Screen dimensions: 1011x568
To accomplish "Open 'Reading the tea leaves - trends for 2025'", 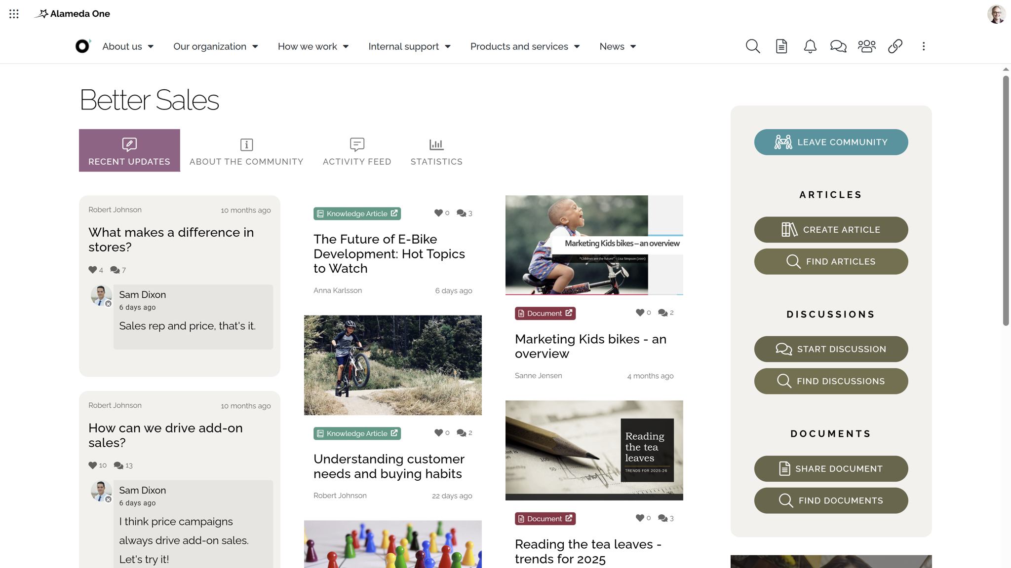I will point(588,551).
